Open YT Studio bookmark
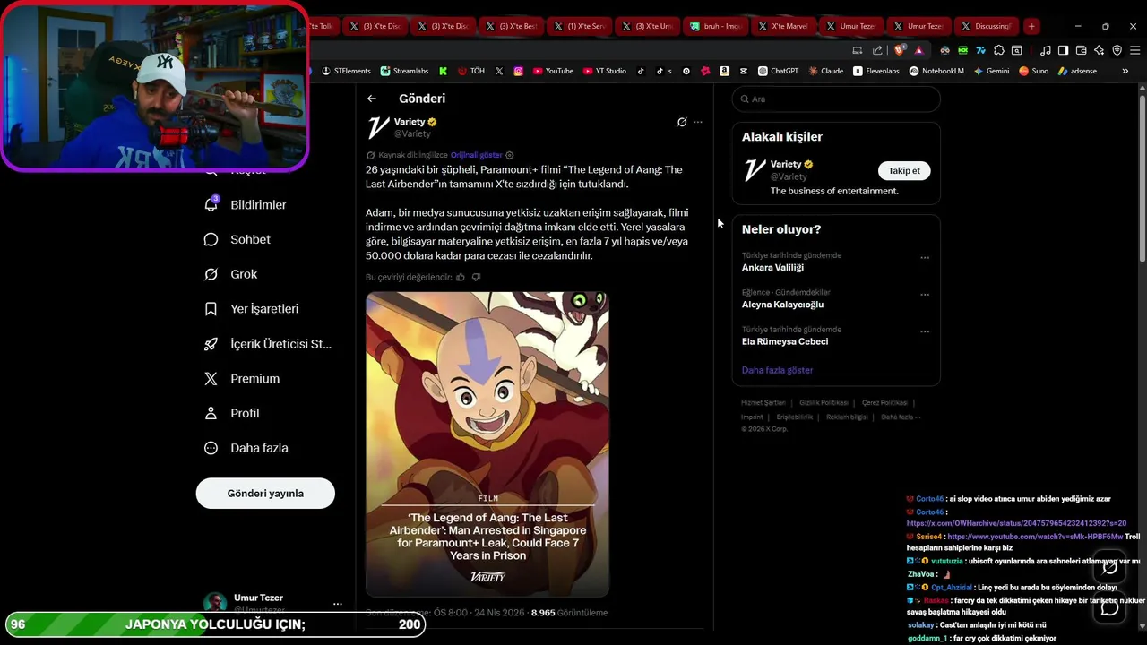The width and height of the screenshot is (1147, 645). (x=604, y=71)
